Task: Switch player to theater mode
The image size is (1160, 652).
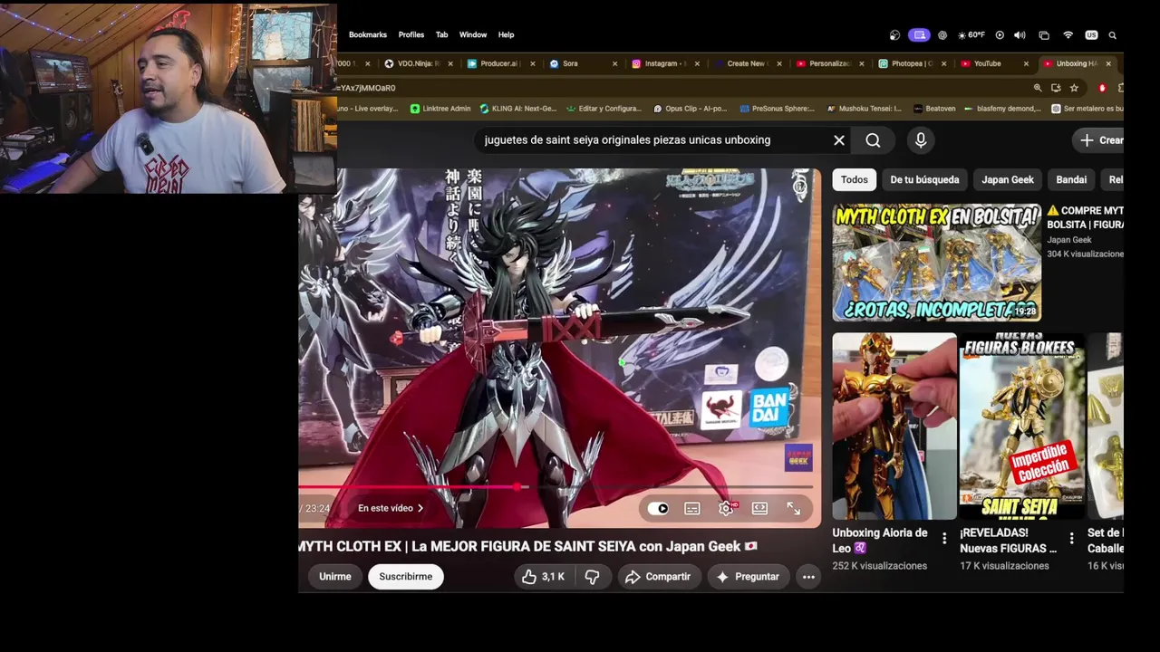Action: point(759,509)
